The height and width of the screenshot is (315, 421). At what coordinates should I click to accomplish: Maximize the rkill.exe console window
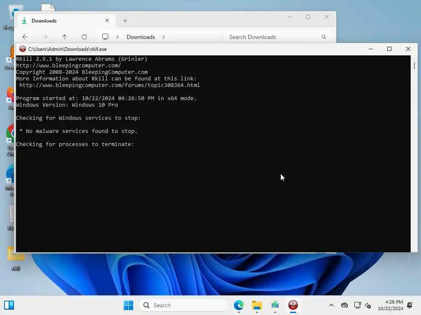(389, 49)
